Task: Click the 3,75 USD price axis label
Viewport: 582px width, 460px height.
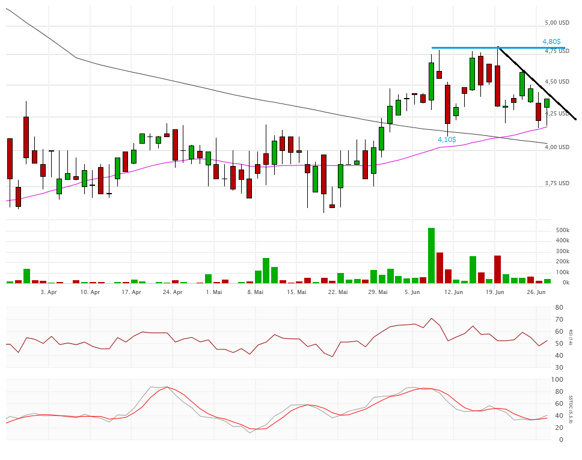Action: click(556, 183)
